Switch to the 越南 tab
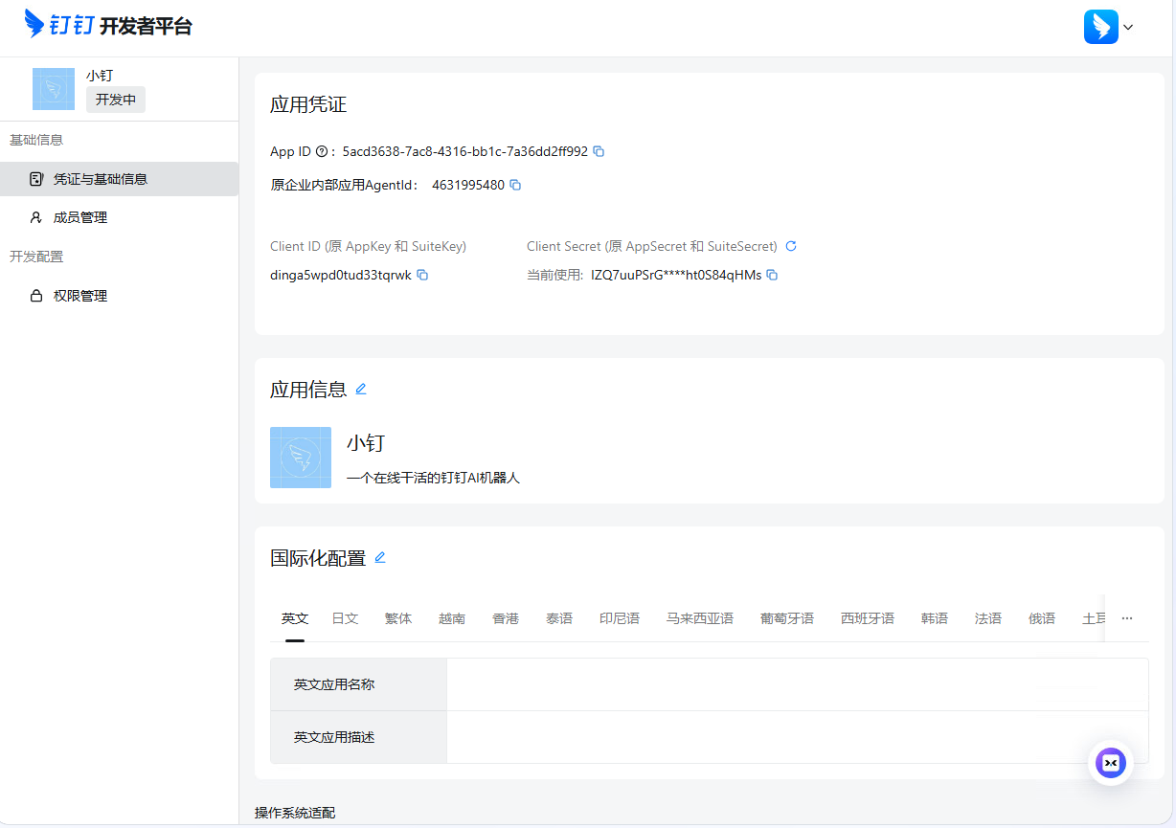 452,618
